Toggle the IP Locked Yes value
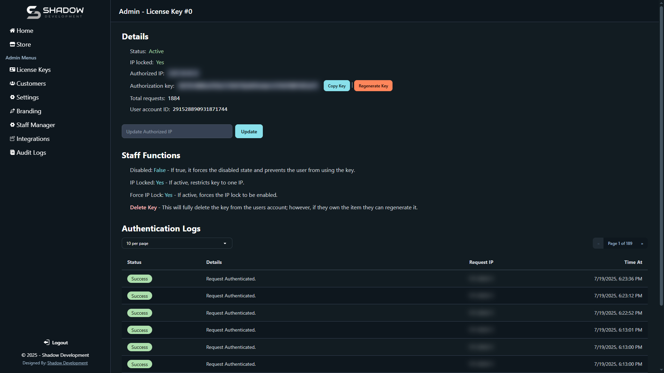The height and width of the screenshot is (373, 664). pos(160,183)
